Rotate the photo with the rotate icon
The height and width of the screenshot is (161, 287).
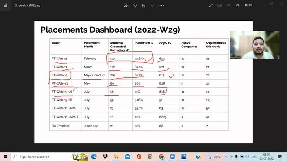coord(135,5)
